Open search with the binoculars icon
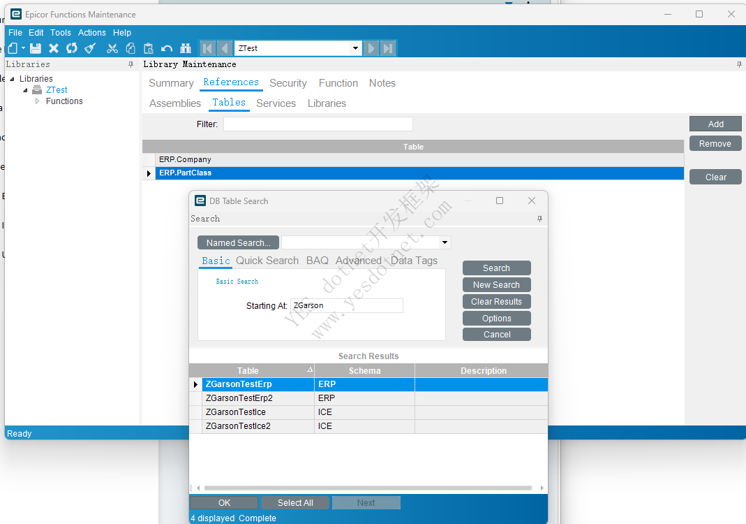Viewport: 746px width, 524px height. (x=186, y=48)
